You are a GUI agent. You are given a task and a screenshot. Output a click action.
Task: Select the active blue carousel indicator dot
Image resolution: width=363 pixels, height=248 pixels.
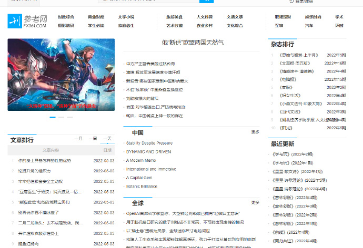tap(53, 117)
